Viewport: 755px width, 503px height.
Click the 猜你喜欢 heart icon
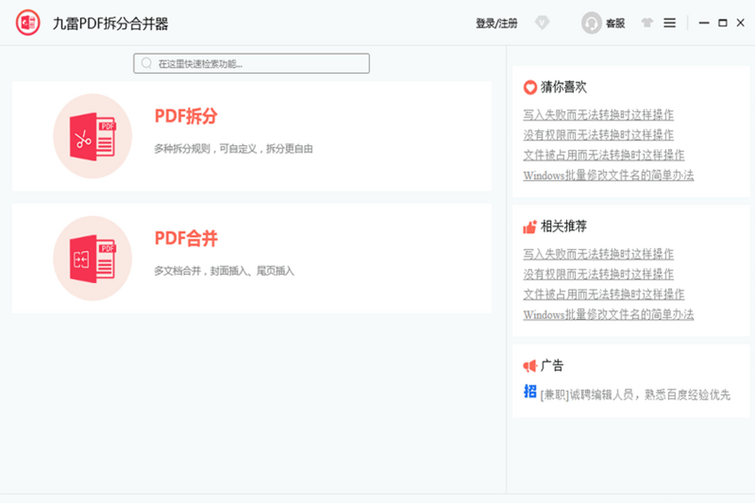point(529,87)
